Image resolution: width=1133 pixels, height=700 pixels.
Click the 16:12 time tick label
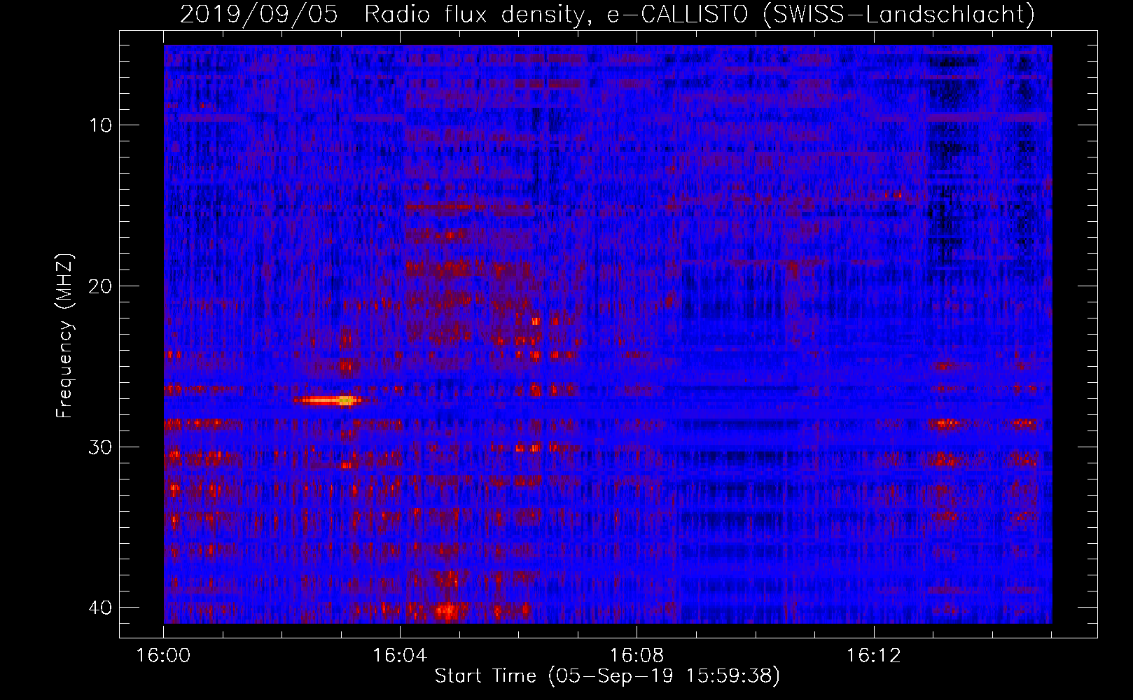tap(873, 656)
